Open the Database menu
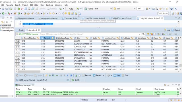Image resolution: width=182 pixels, height=102 pixels. coord(49,5)
